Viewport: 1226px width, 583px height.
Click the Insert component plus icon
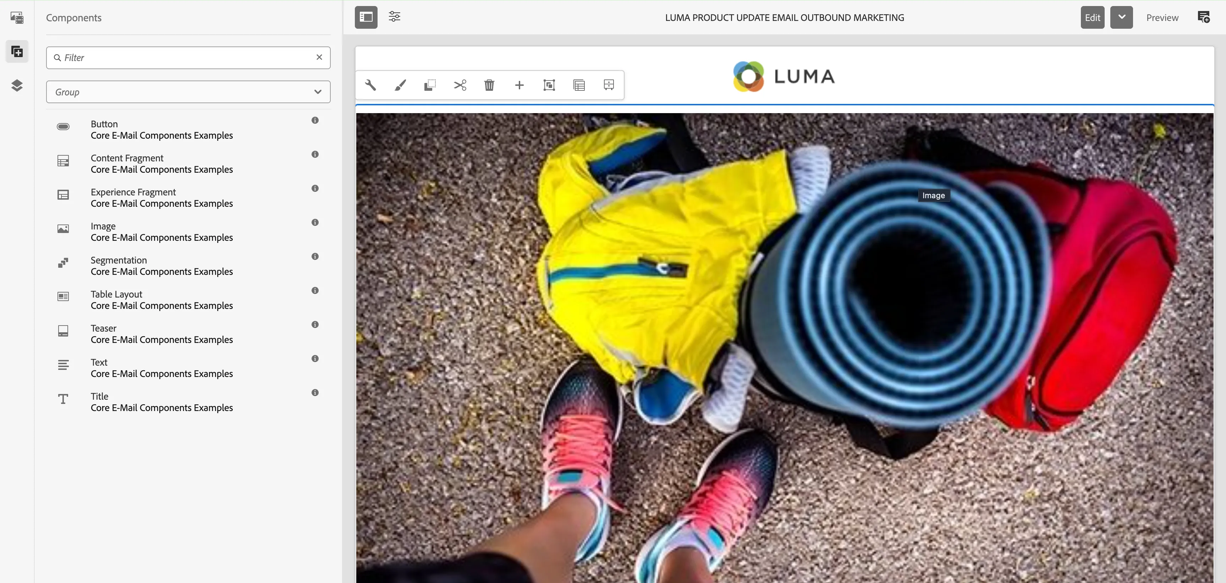pyautogui.click(x=519, y=85)
